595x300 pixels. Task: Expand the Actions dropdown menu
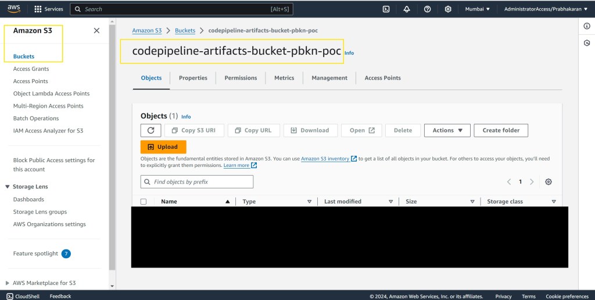coord(447,131)
